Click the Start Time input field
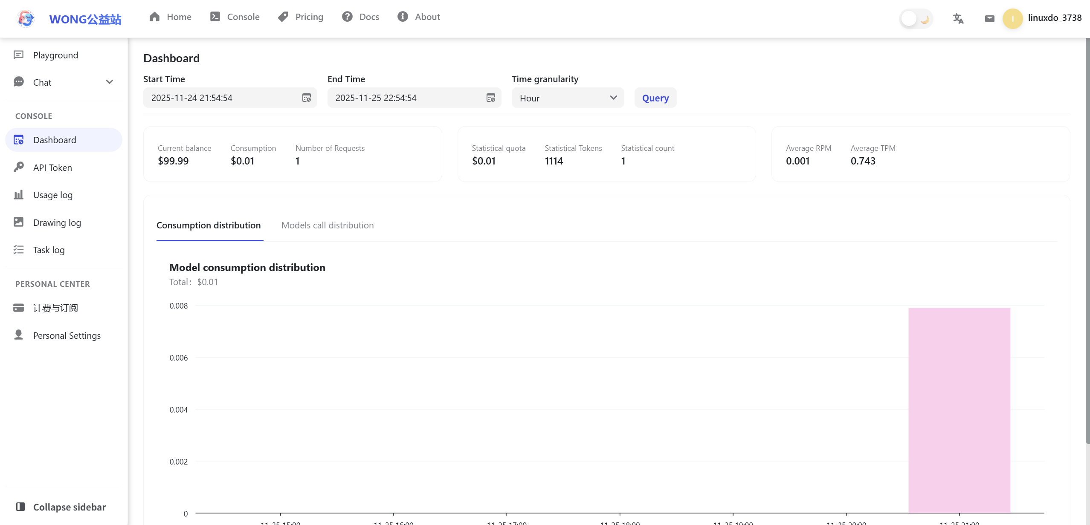This screenshot has width=1090, height=525. 222,98
